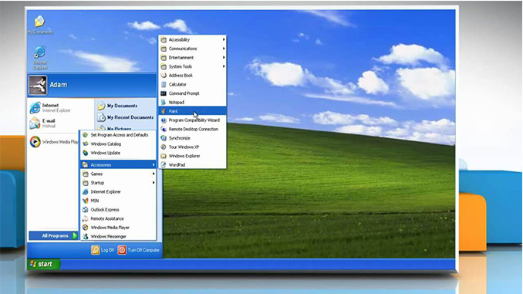Open the Communications folder
This screenshot has height=294, width=523.
192,49
